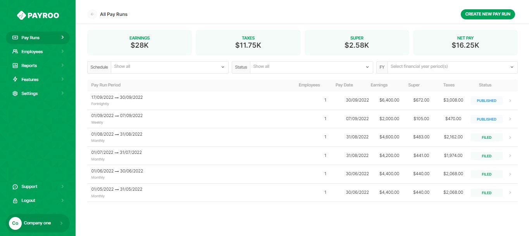The height and width of the screenshot is (236, 529).
Task: Open the Schedule Show all dropdown
Action: tap(169, 67)
